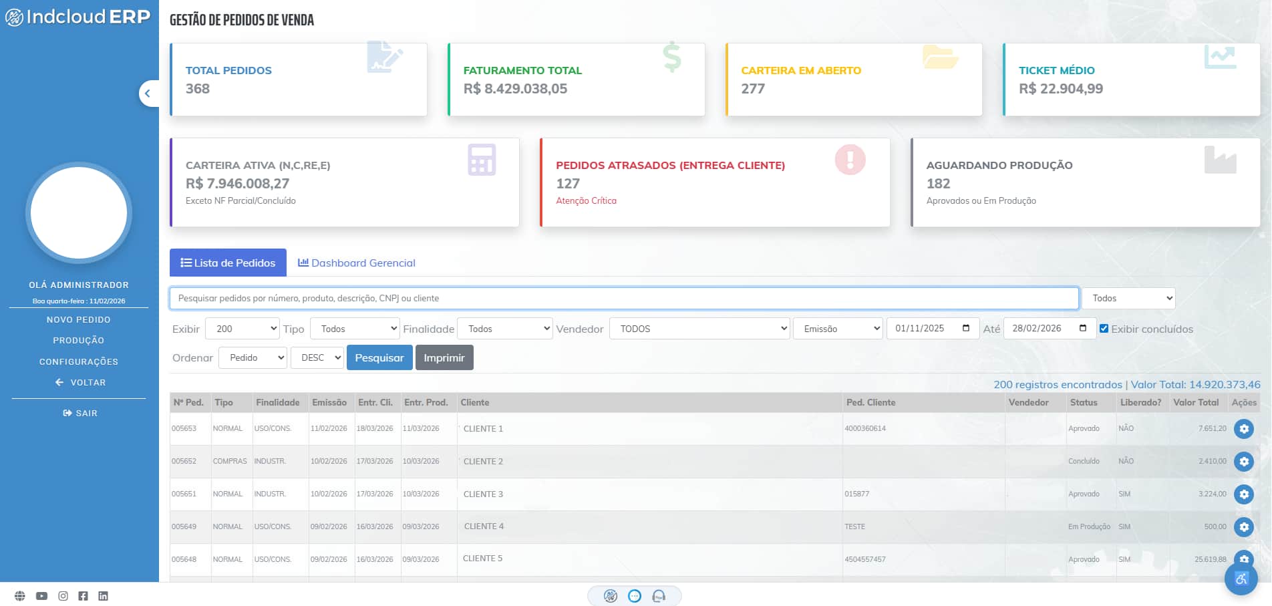Switch to the Dashboard Gerencial tab
Screen dimensions: 1272x606
(357, 263)
